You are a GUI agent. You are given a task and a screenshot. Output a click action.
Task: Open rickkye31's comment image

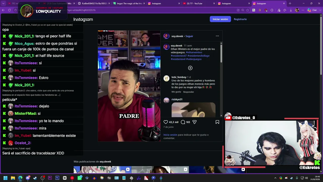pyautogui.click(x=194, y=110)
